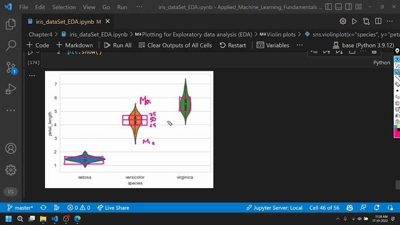Close the iris_dataSet_EDA.ipynb tab
Screen dimensions: 400x225
pyautogui.click(x=107, y=21)
